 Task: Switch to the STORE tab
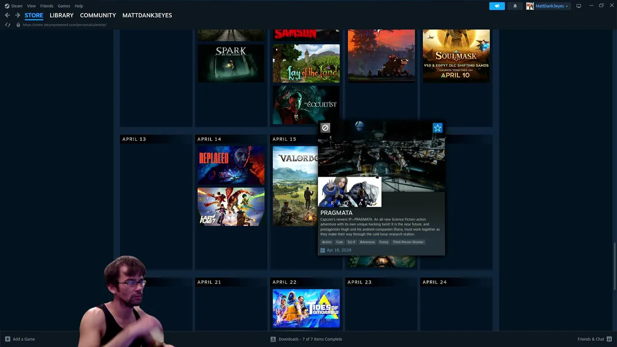34,15
